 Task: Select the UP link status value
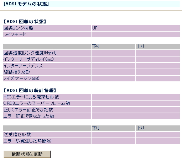(95, 28)
